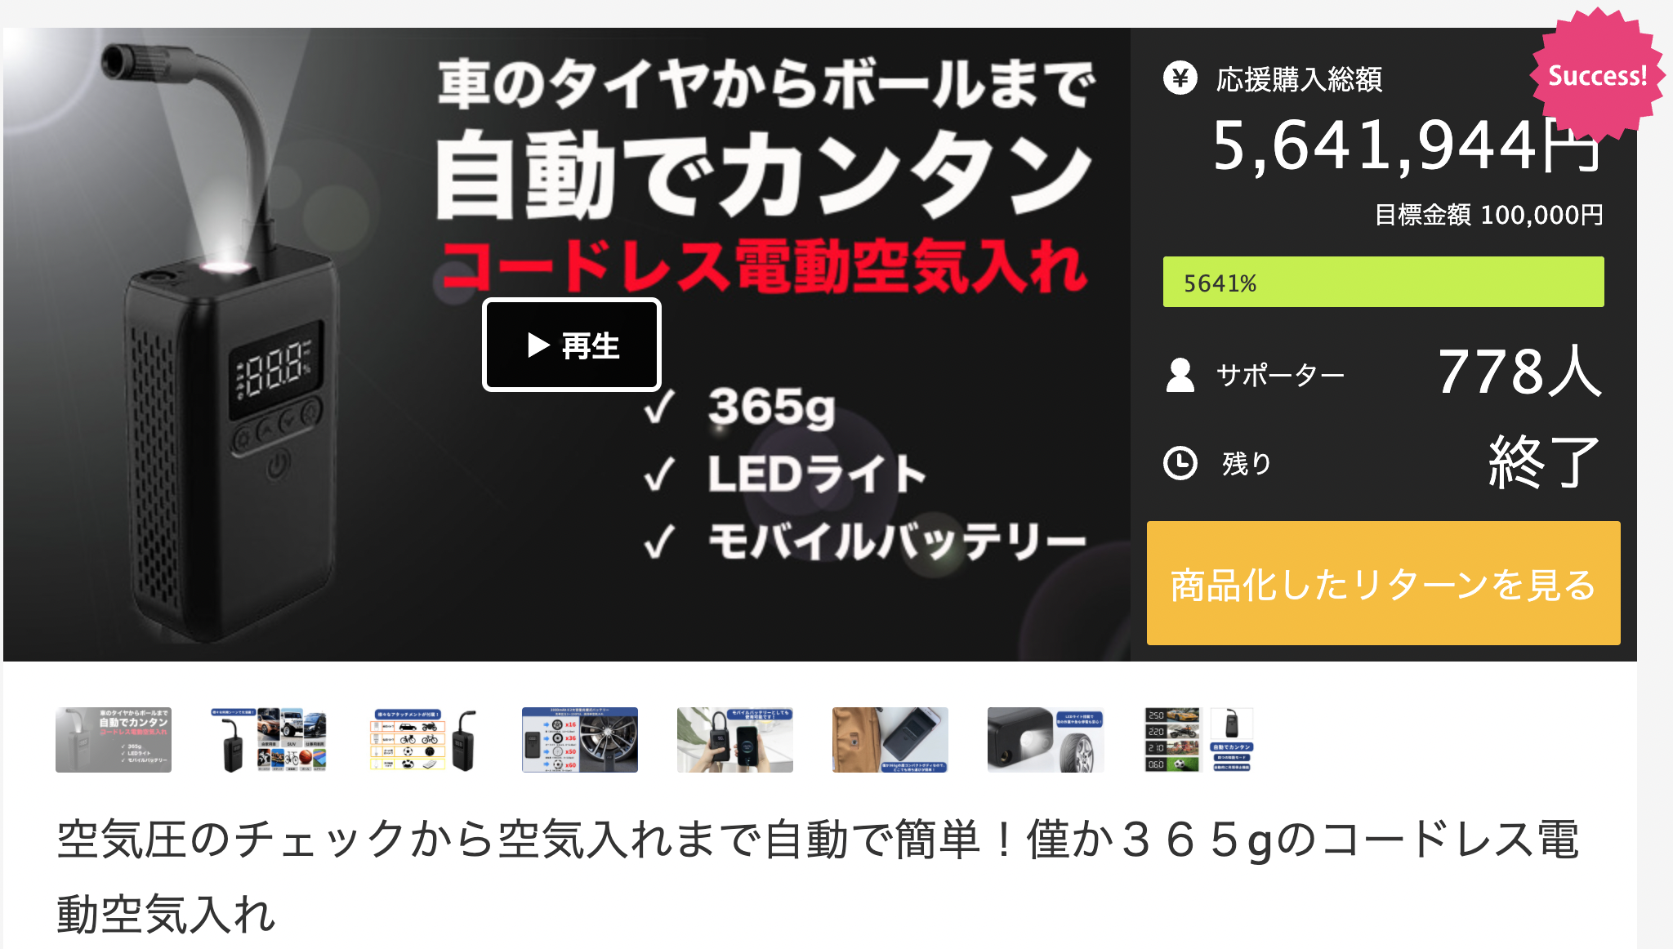This screenshot has width=1673, height=949.
Task: Select the first greyed-out title thumbnail
Action: [x=114, y=740]
